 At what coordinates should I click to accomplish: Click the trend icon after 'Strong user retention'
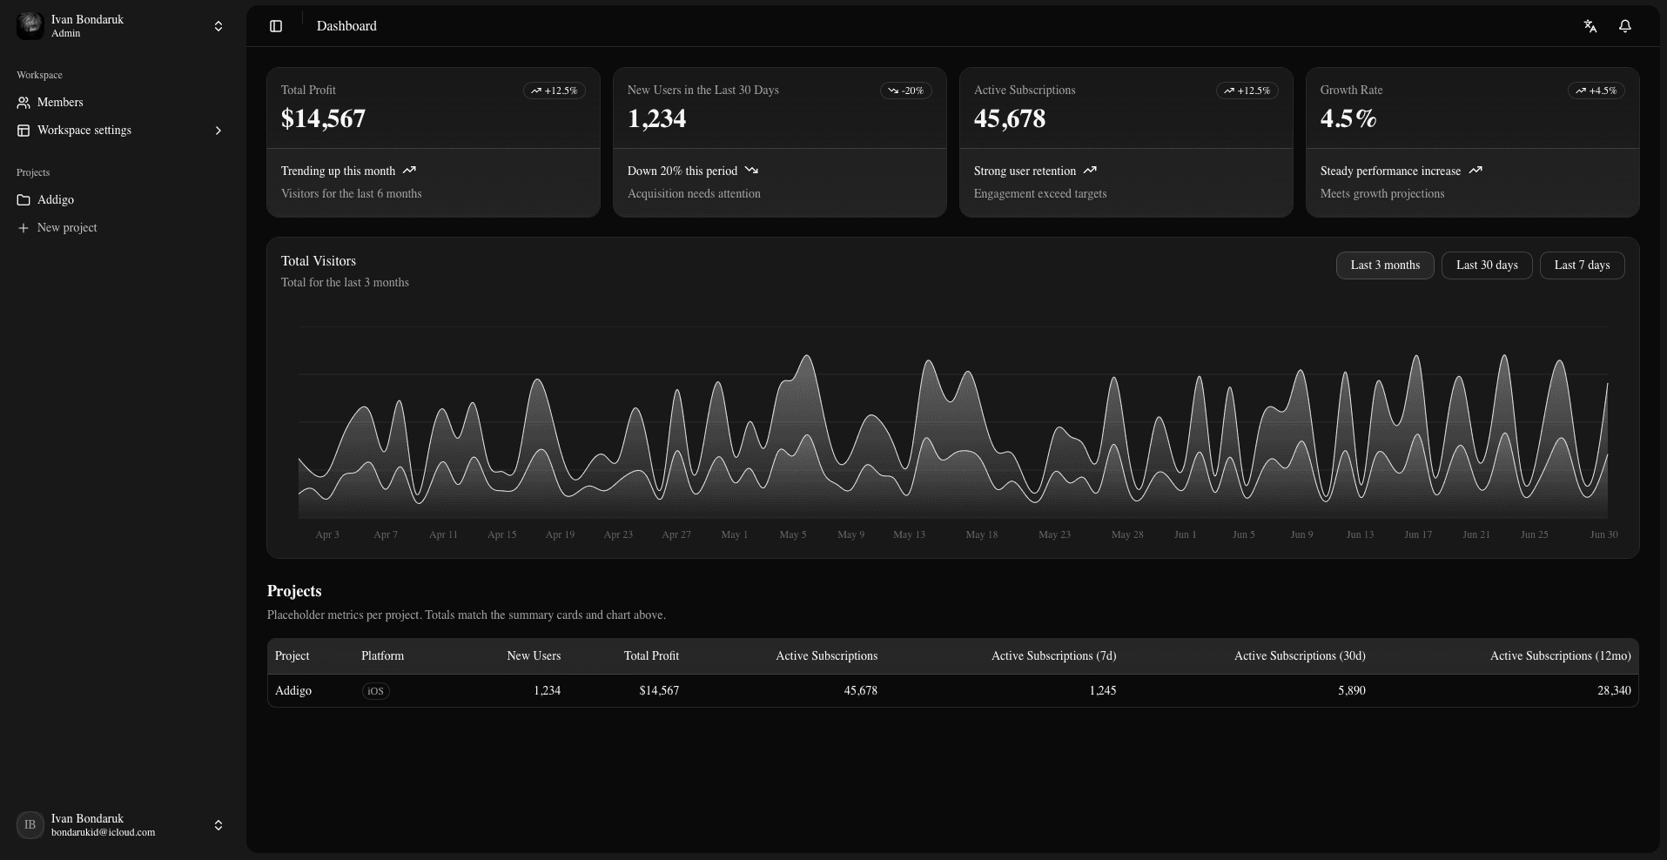[1090, 171]
